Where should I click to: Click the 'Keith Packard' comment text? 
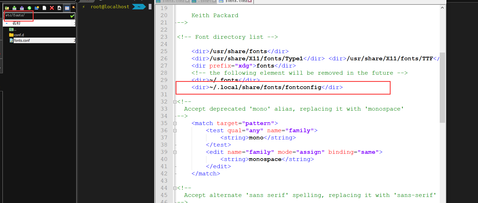click(x=215, y=15)
